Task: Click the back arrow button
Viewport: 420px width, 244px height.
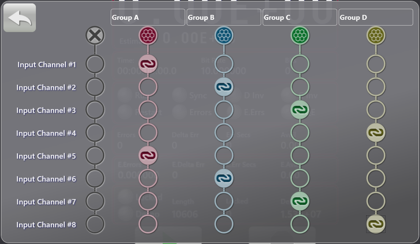Action: [19, 18]
